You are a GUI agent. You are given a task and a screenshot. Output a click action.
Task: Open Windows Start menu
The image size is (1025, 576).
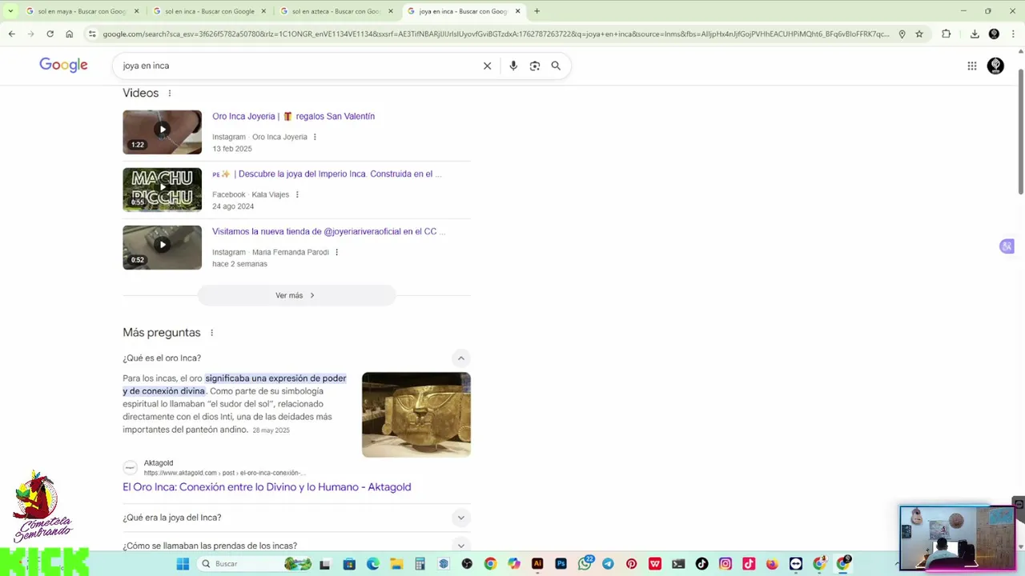click(x=183, y=564)
